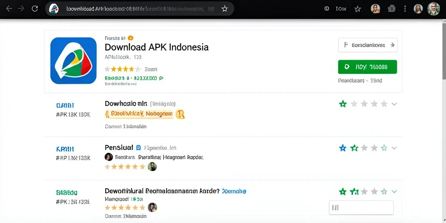The image size is (446, 223).
Task: Click the green label left of the last row
Action: [67, 193]
